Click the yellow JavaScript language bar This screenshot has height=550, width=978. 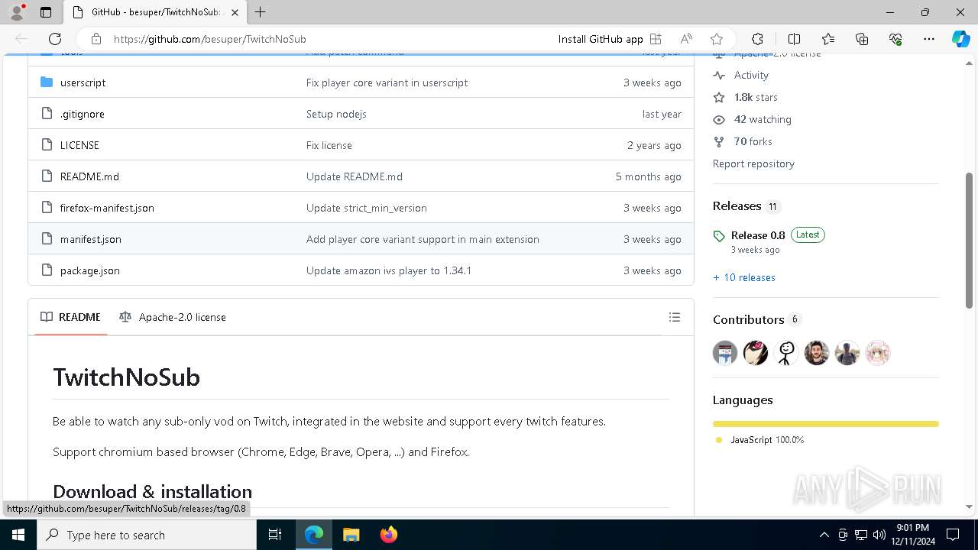826,424
